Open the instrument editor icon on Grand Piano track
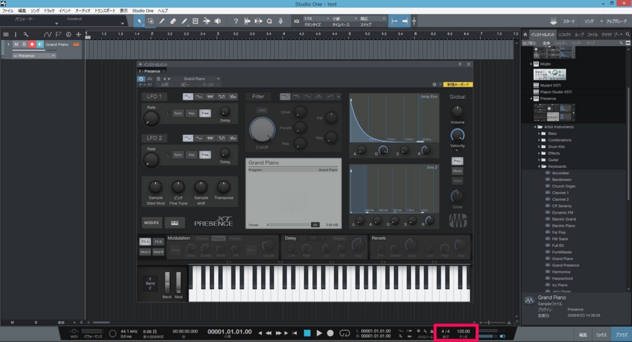Screen dimensions: 632x342 coord(76,44)
